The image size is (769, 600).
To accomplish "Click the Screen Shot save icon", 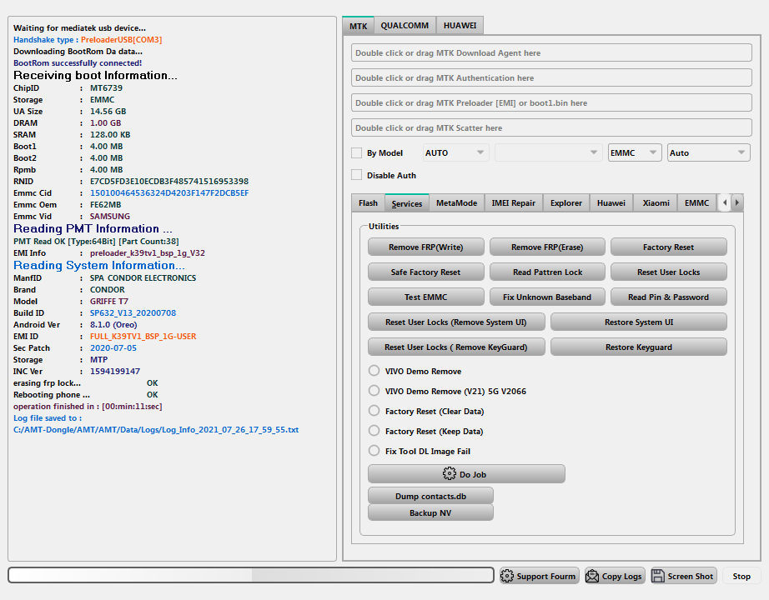I will click(658, 576).
